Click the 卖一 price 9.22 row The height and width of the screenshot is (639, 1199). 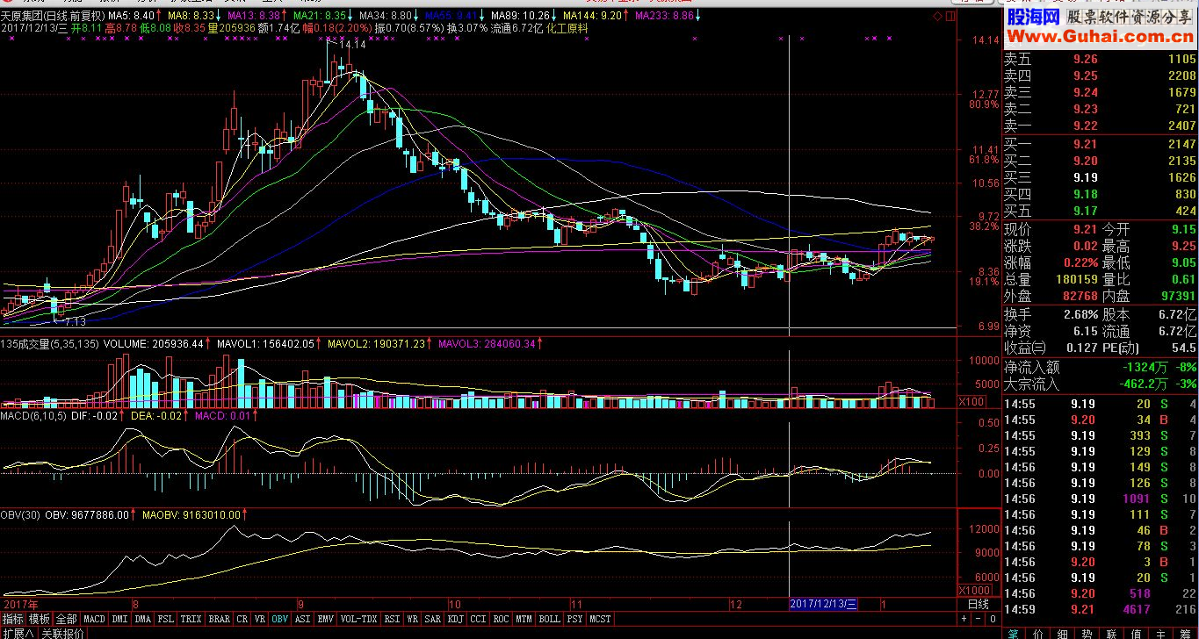[x=1100, y=126]
